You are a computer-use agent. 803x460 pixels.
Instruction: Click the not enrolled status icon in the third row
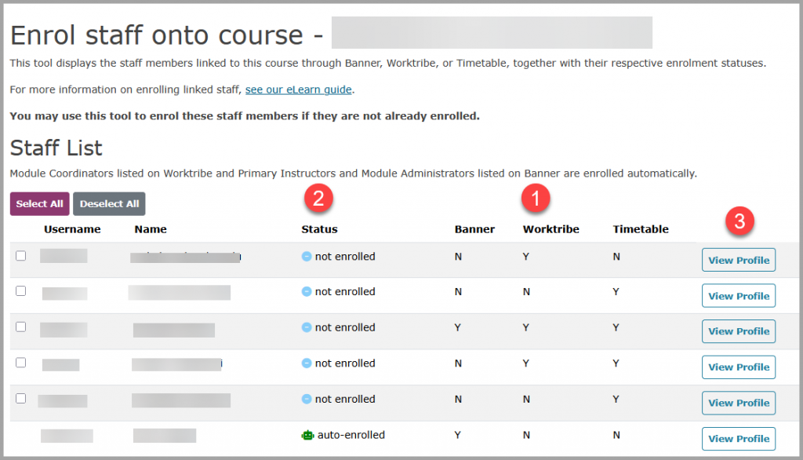(x=307, y=327)
